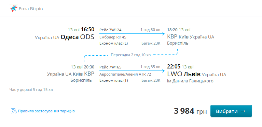The image size is (262, 127).
Task: Click the Одеса ODS departure city
Action: pyautogui.click(x=77, y=37)
